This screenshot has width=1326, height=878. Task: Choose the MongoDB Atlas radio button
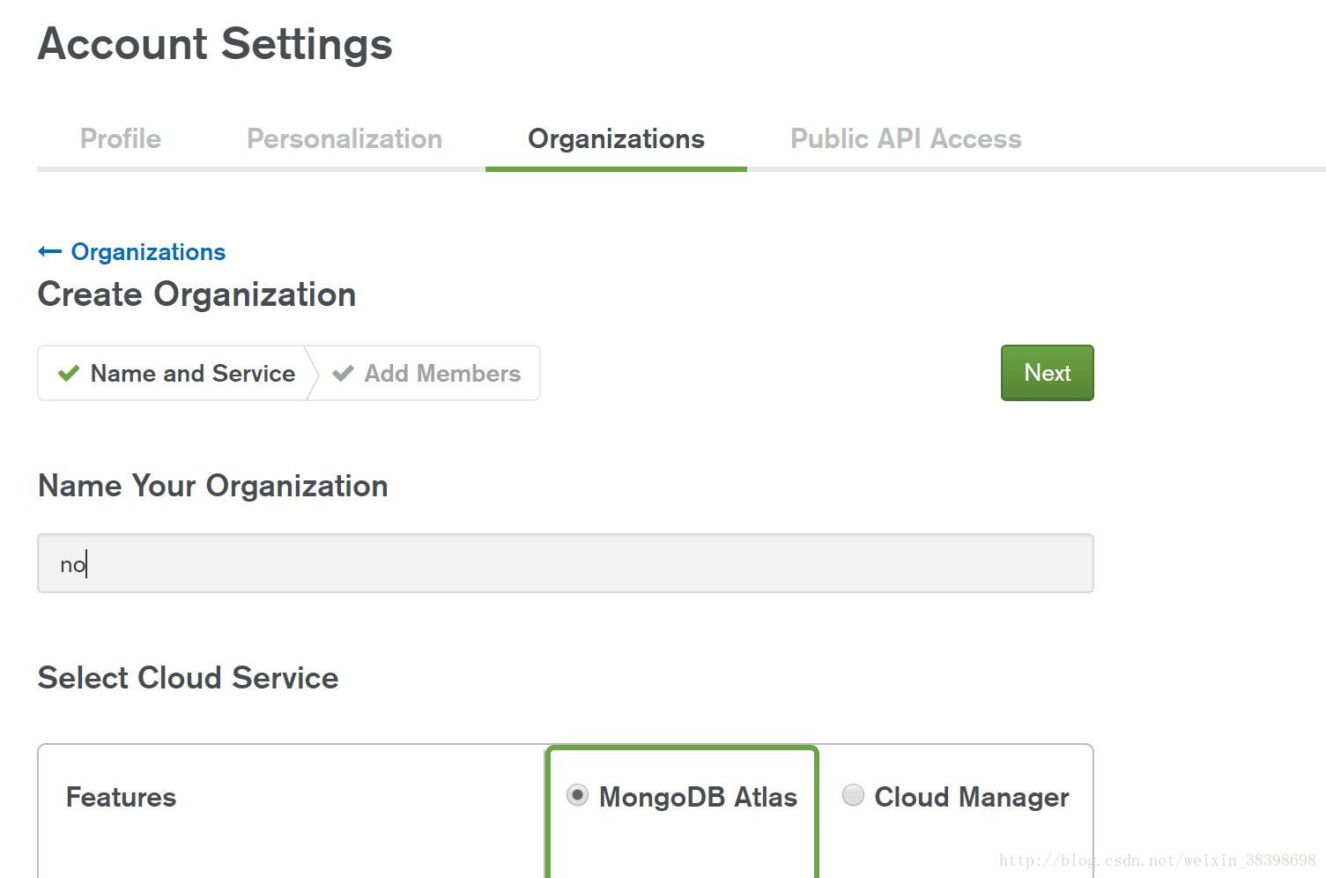point(577,795)
